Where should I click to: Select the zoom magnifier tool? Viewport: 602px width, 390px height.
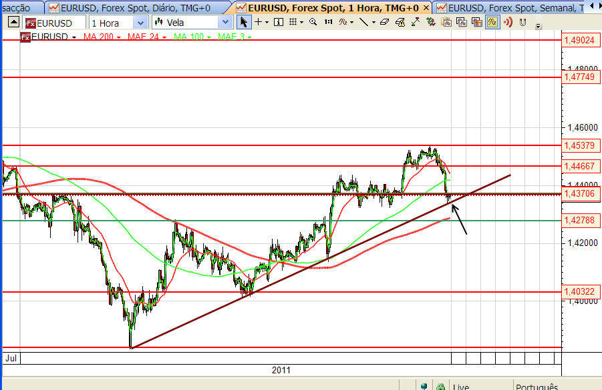click(313, 22)
